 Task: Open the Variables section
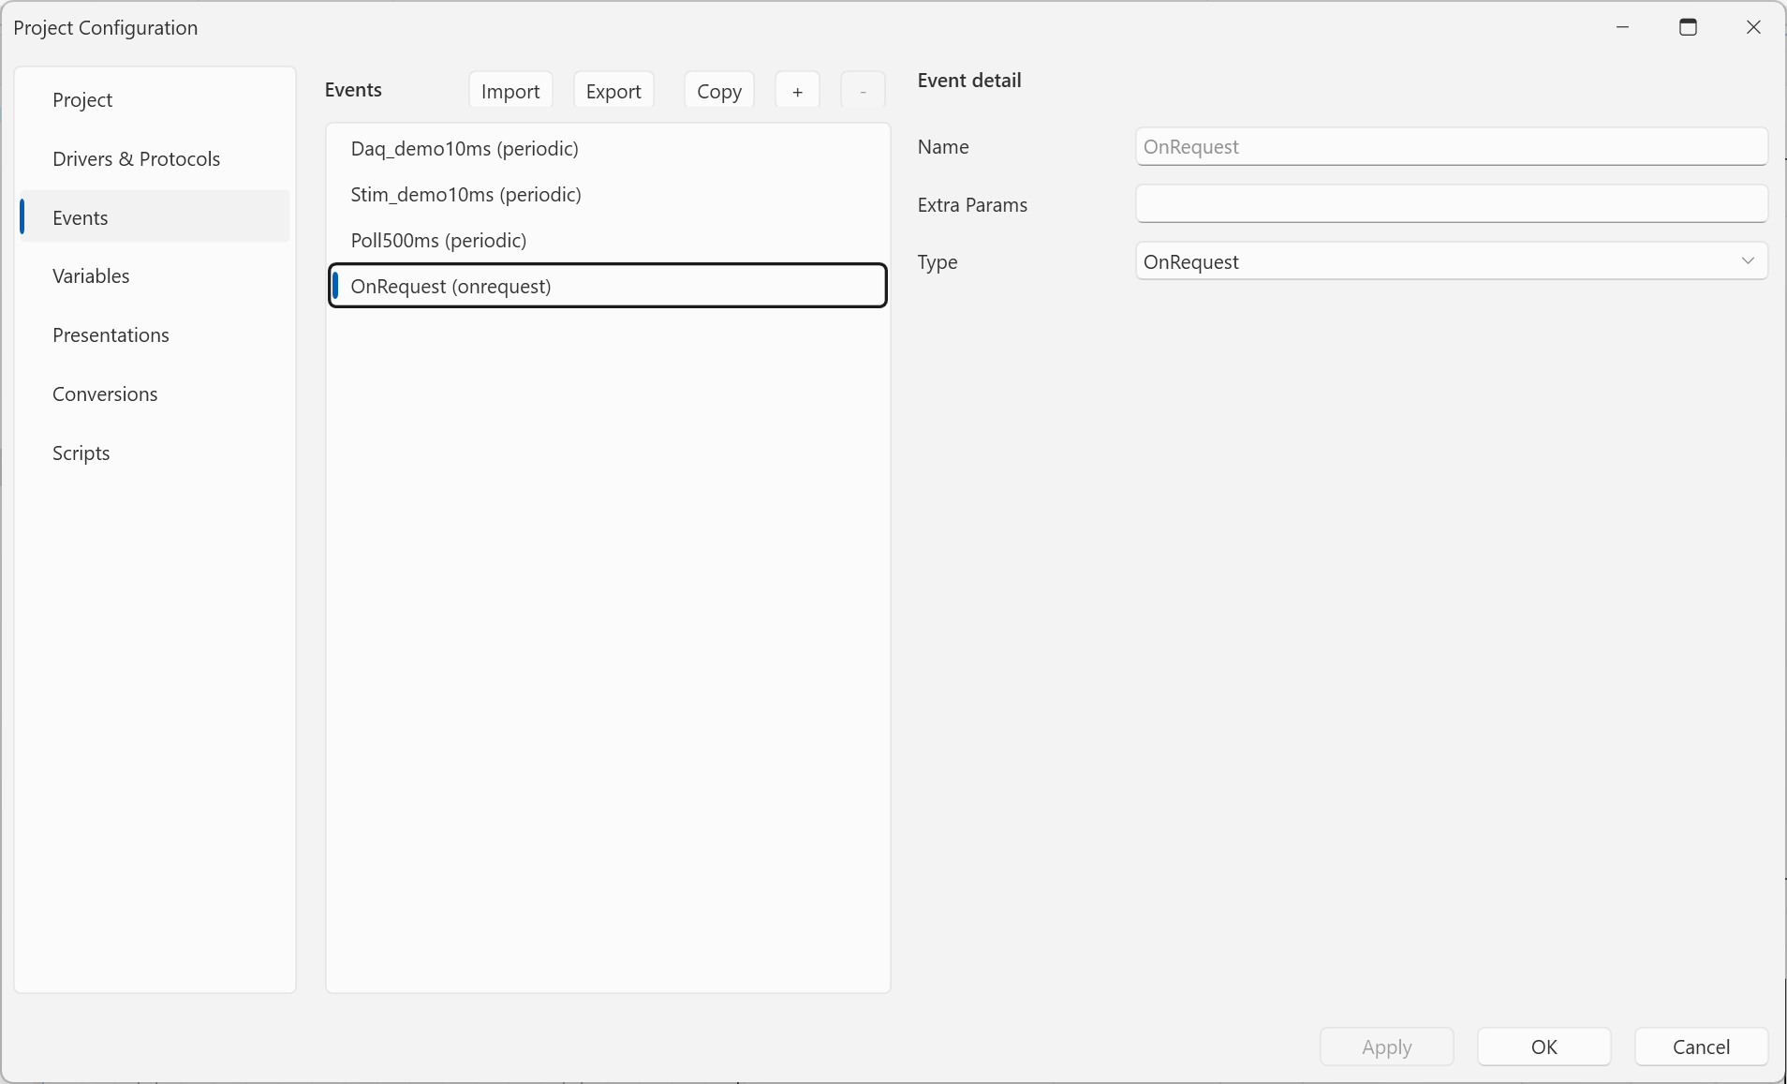click(x=155, y=276)
